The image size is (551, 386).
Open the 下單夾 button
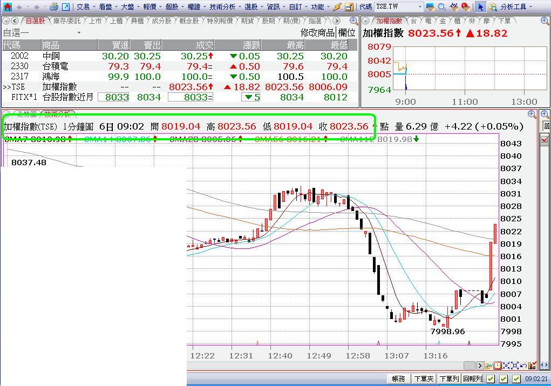point(424,378)
